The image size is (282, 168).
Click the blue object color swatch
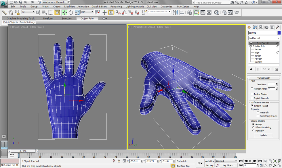coord(279,33)
